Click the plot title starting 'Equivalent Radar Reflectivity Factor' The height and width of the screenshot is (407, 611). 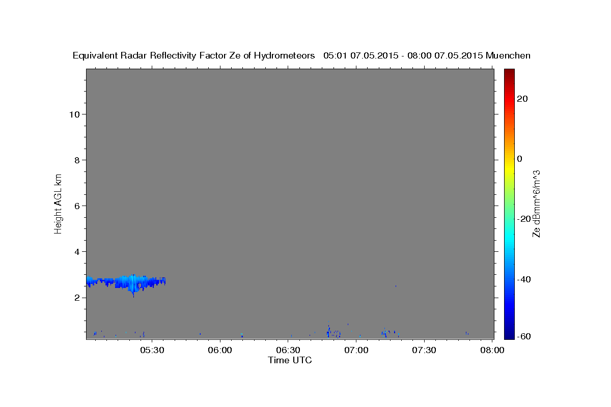coord(301,55)
